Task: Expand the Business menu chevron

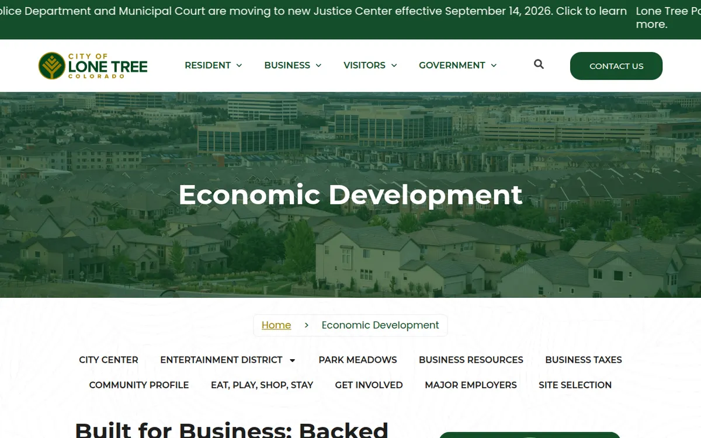Action: pos(318,65)
